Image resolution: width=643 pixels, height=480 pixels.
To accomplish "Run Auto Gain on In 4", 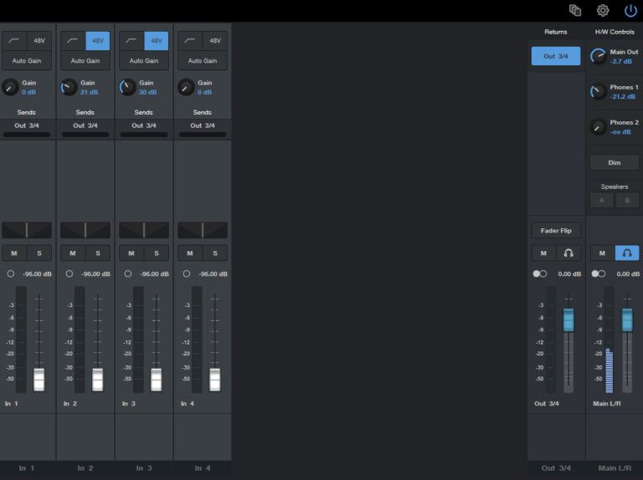I will [x=203, y=60].
